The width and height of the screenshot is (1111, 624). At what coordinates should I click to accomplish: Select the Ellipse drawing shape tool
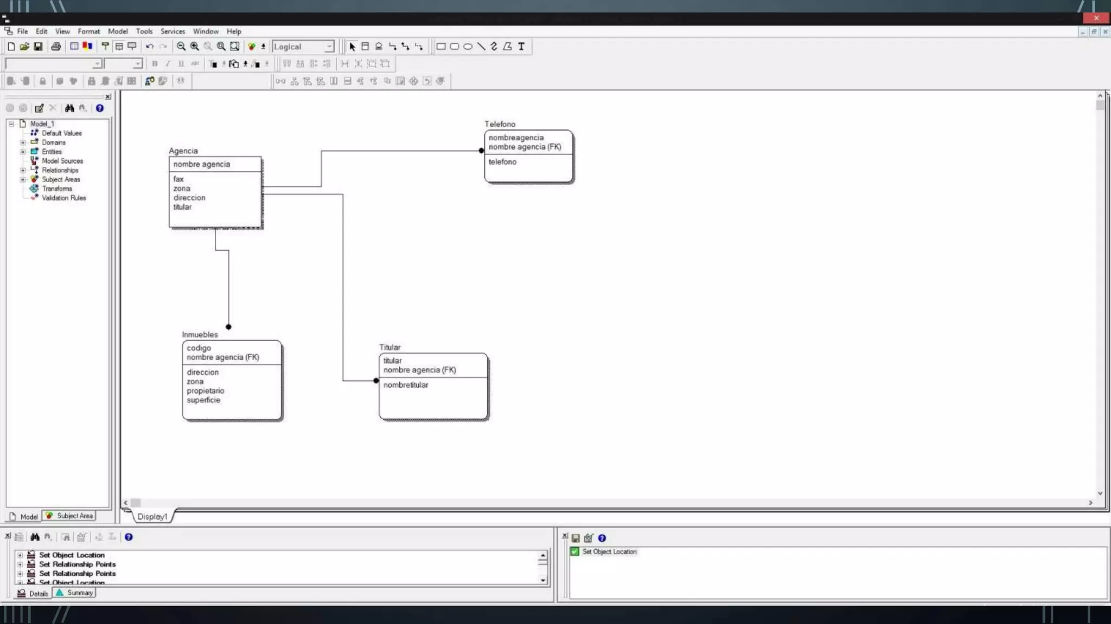[468, 47]
